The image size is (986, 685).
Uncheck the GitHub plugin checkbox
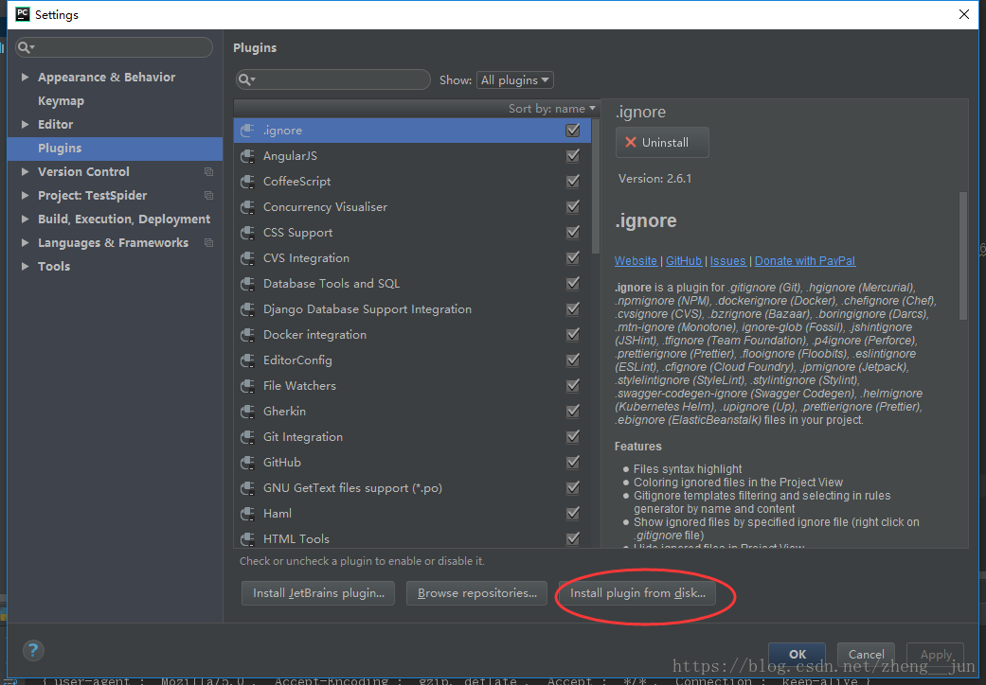(x=573, y=462)
